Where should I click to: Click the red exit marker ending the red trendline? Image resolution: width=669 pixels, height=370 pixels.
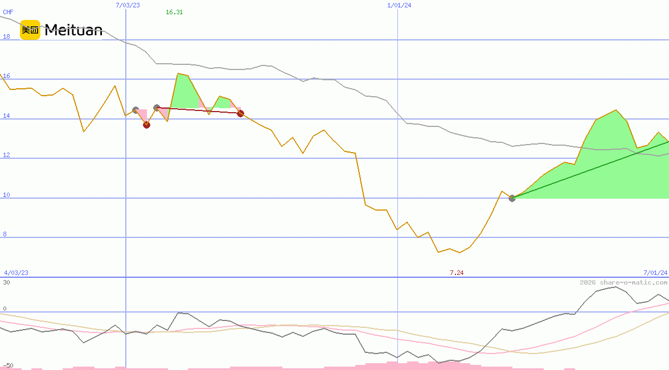coord(240,114)
